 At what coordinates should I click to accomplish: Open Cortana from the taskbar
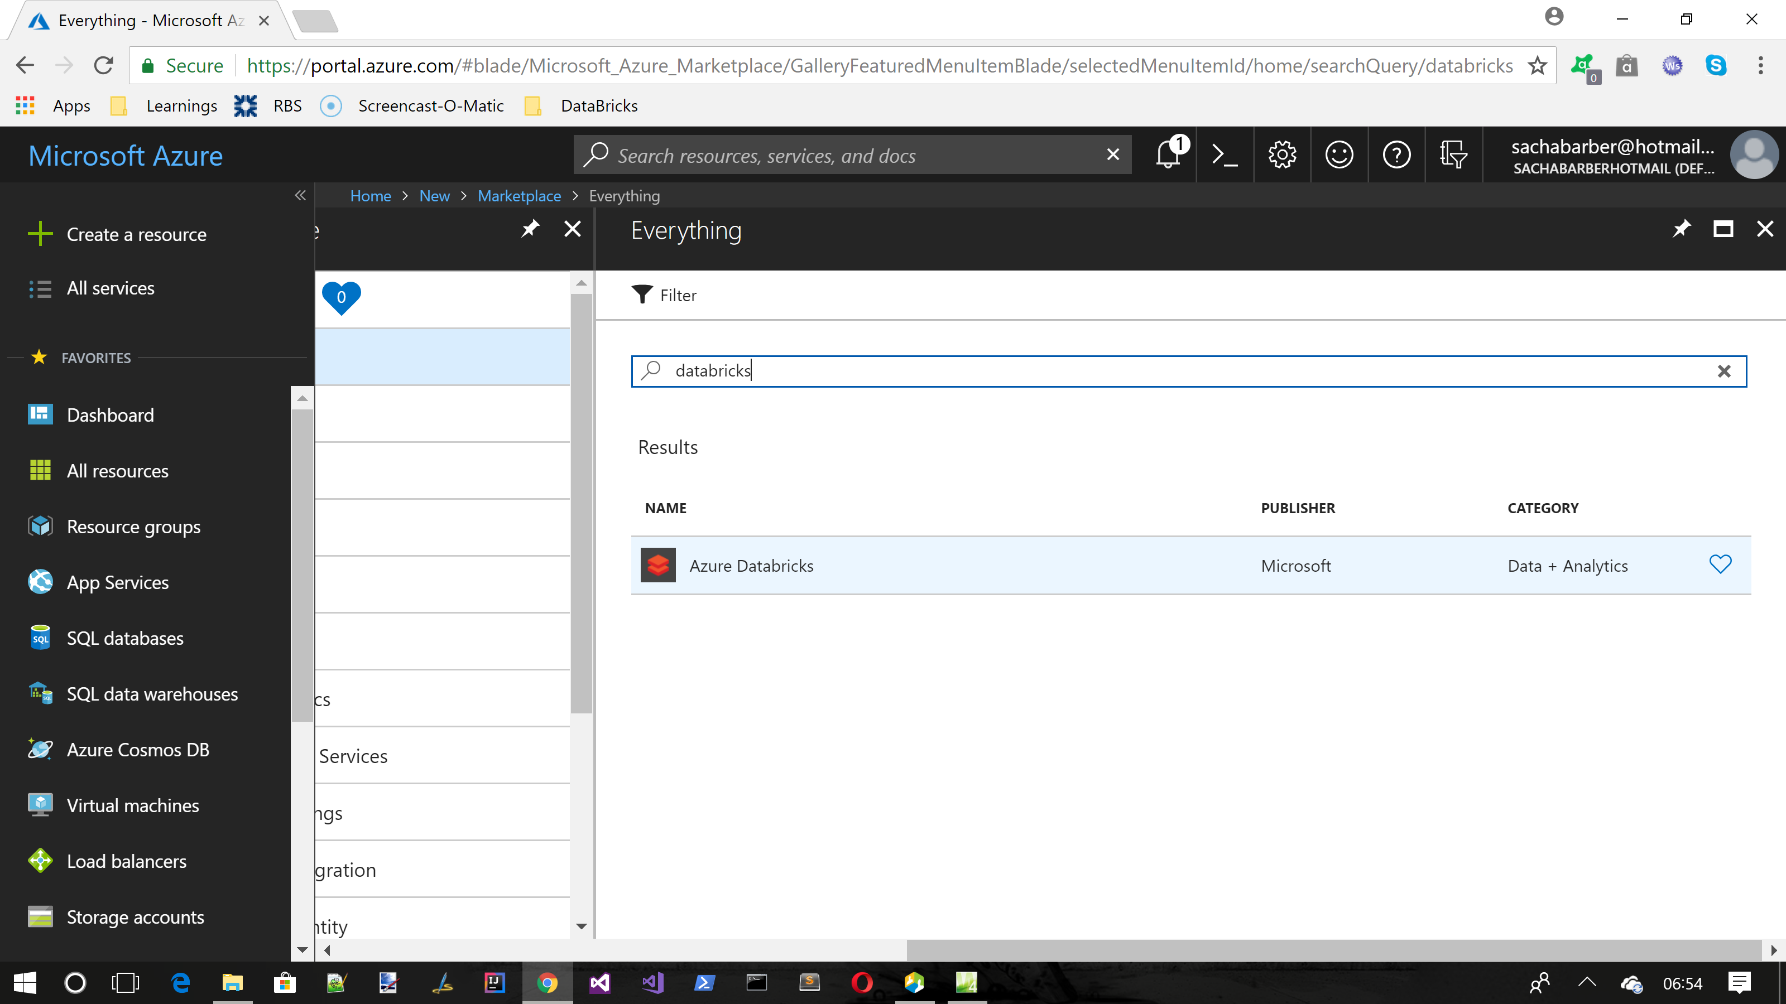[75, 982]
